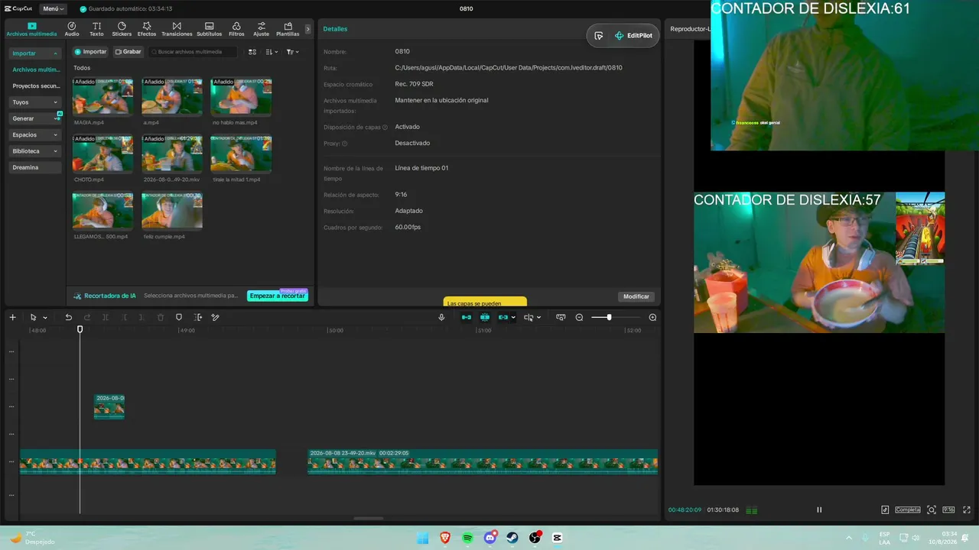This screenshot has height=550, width=979.
Task: Open Steam from the taskbar
Action: 512,538
